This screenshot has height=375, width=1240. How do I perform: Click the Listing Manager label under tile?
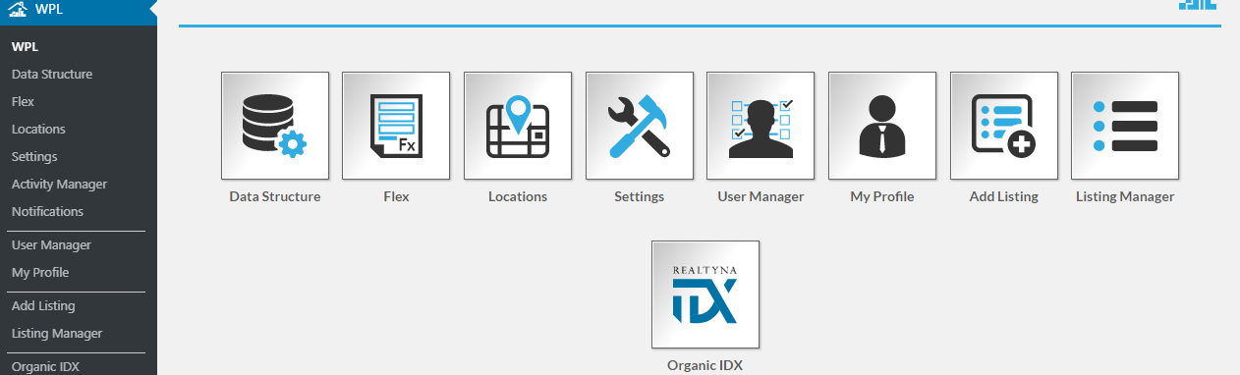tap(1125, 196)
